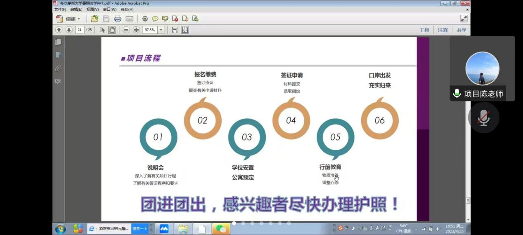Viewport: 523px width, 235px height.
Task: Open the 注释 panel
Action: (x=443, y=30)
